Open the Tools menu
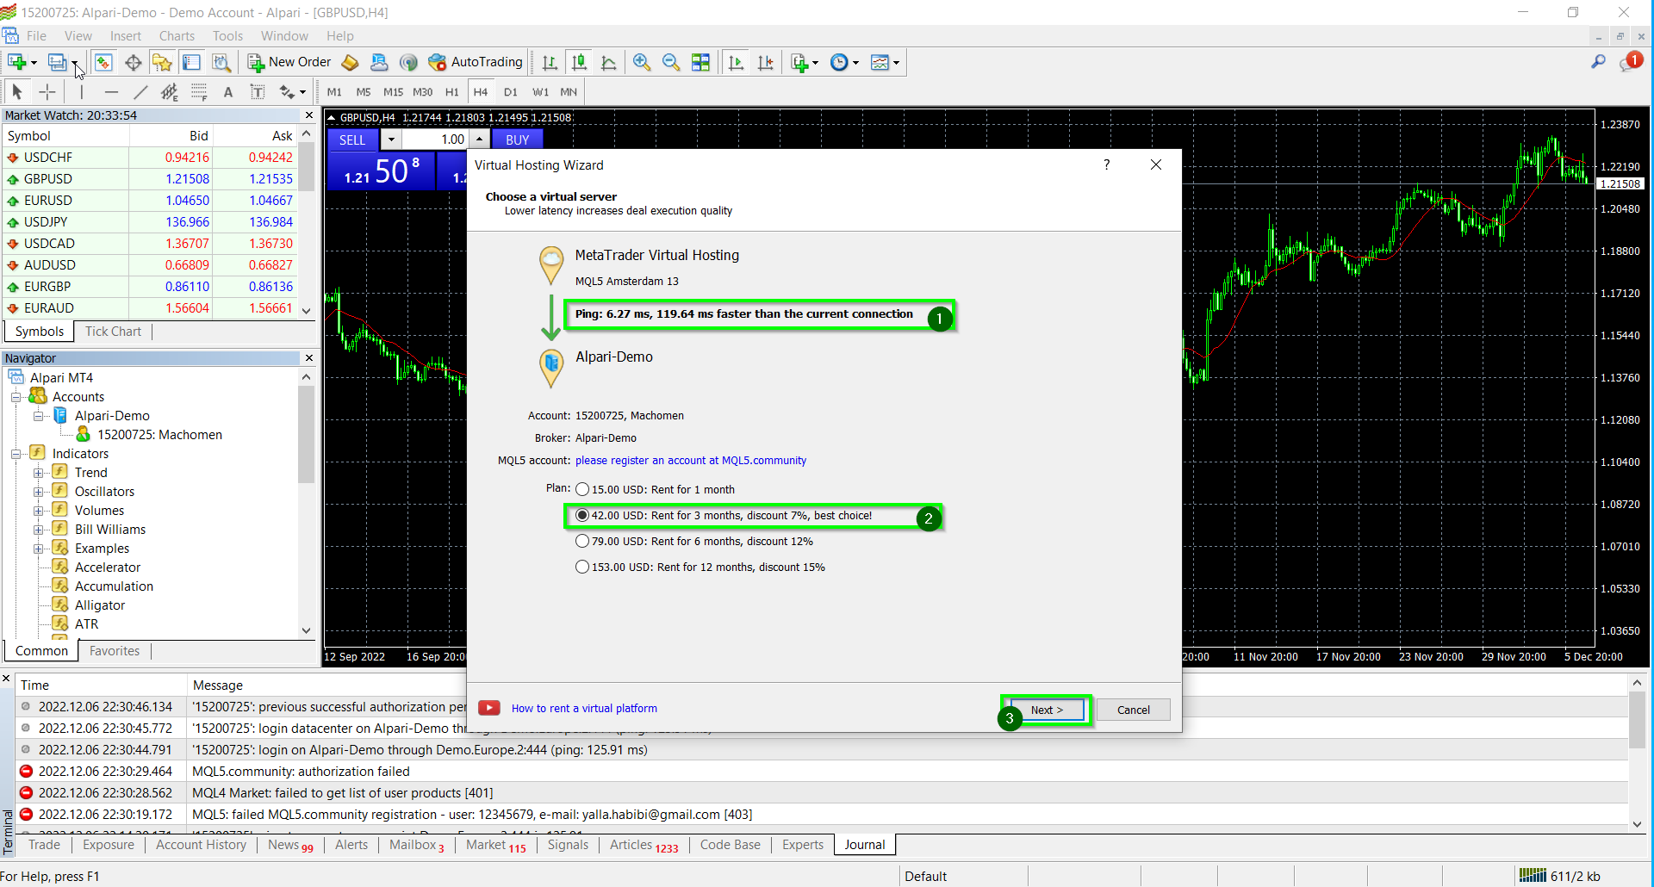The height and width of the screenshot is (887, 1654). tap(227, 36)
